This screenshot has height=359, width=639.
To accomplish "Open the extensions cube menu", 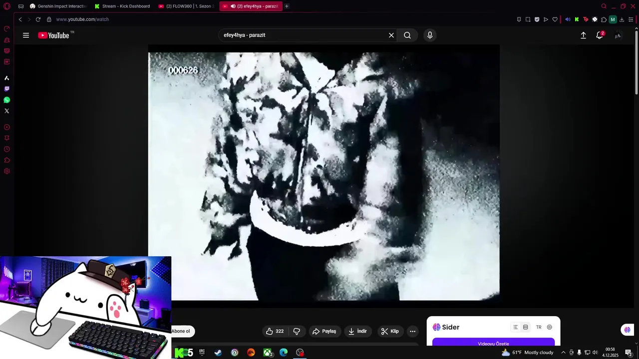I will click(604, 19).
